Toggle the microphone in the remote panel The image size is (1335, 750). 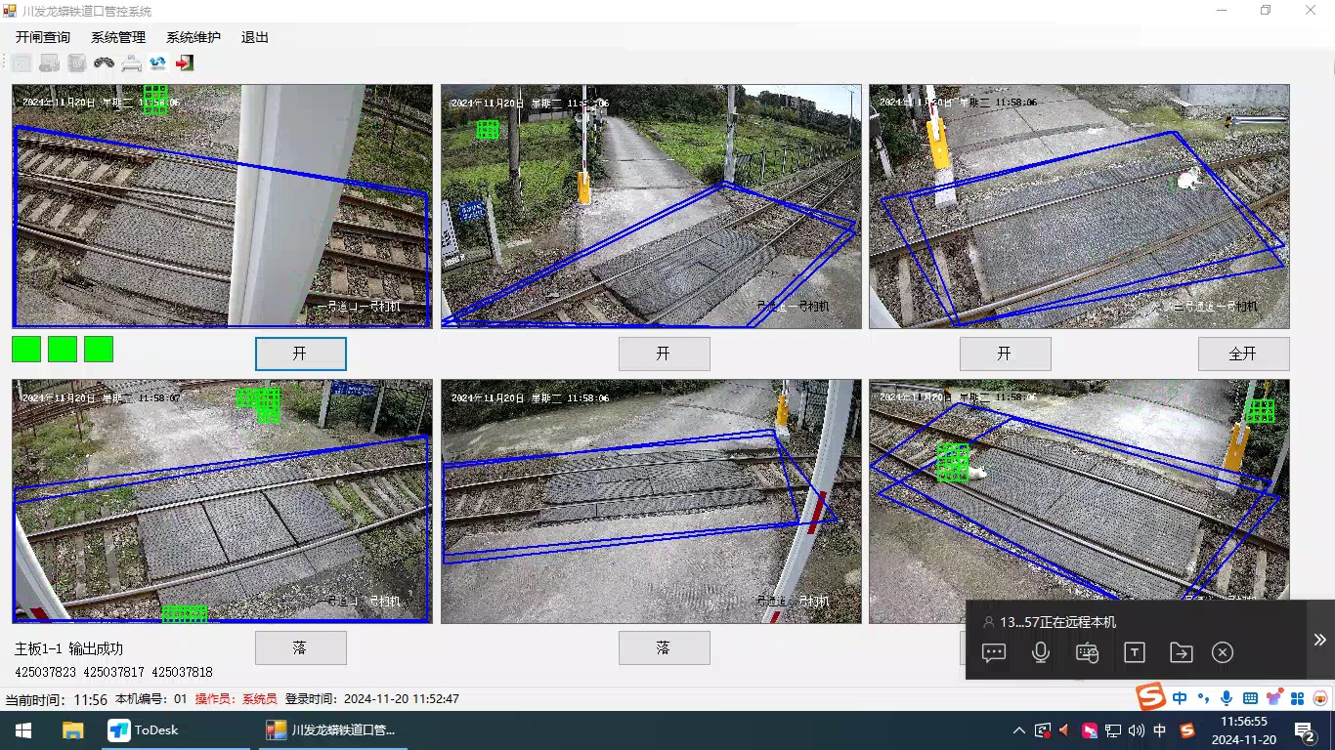coord(1041,653)
